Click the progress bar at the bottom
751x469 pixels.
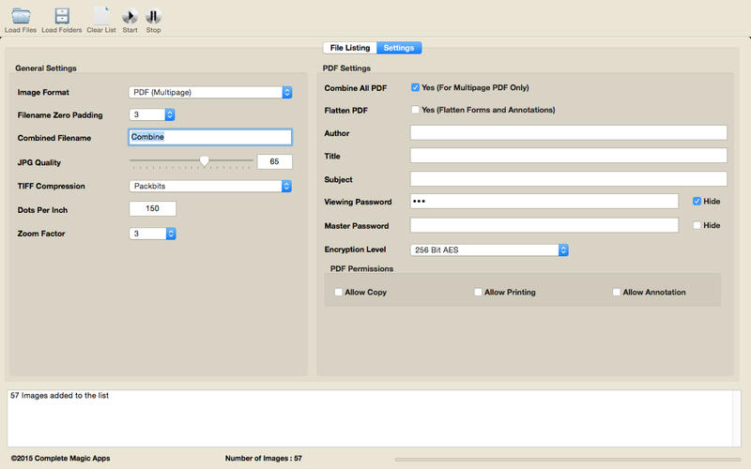click(568, 460)
